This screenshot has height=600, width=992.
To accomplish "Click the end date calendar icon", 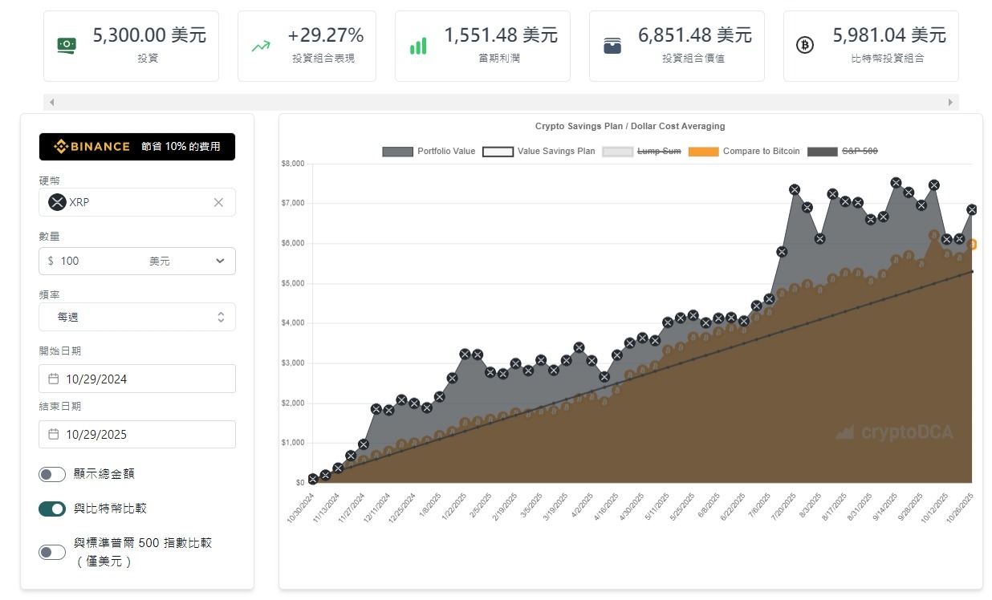I will (x=54, y=434).
